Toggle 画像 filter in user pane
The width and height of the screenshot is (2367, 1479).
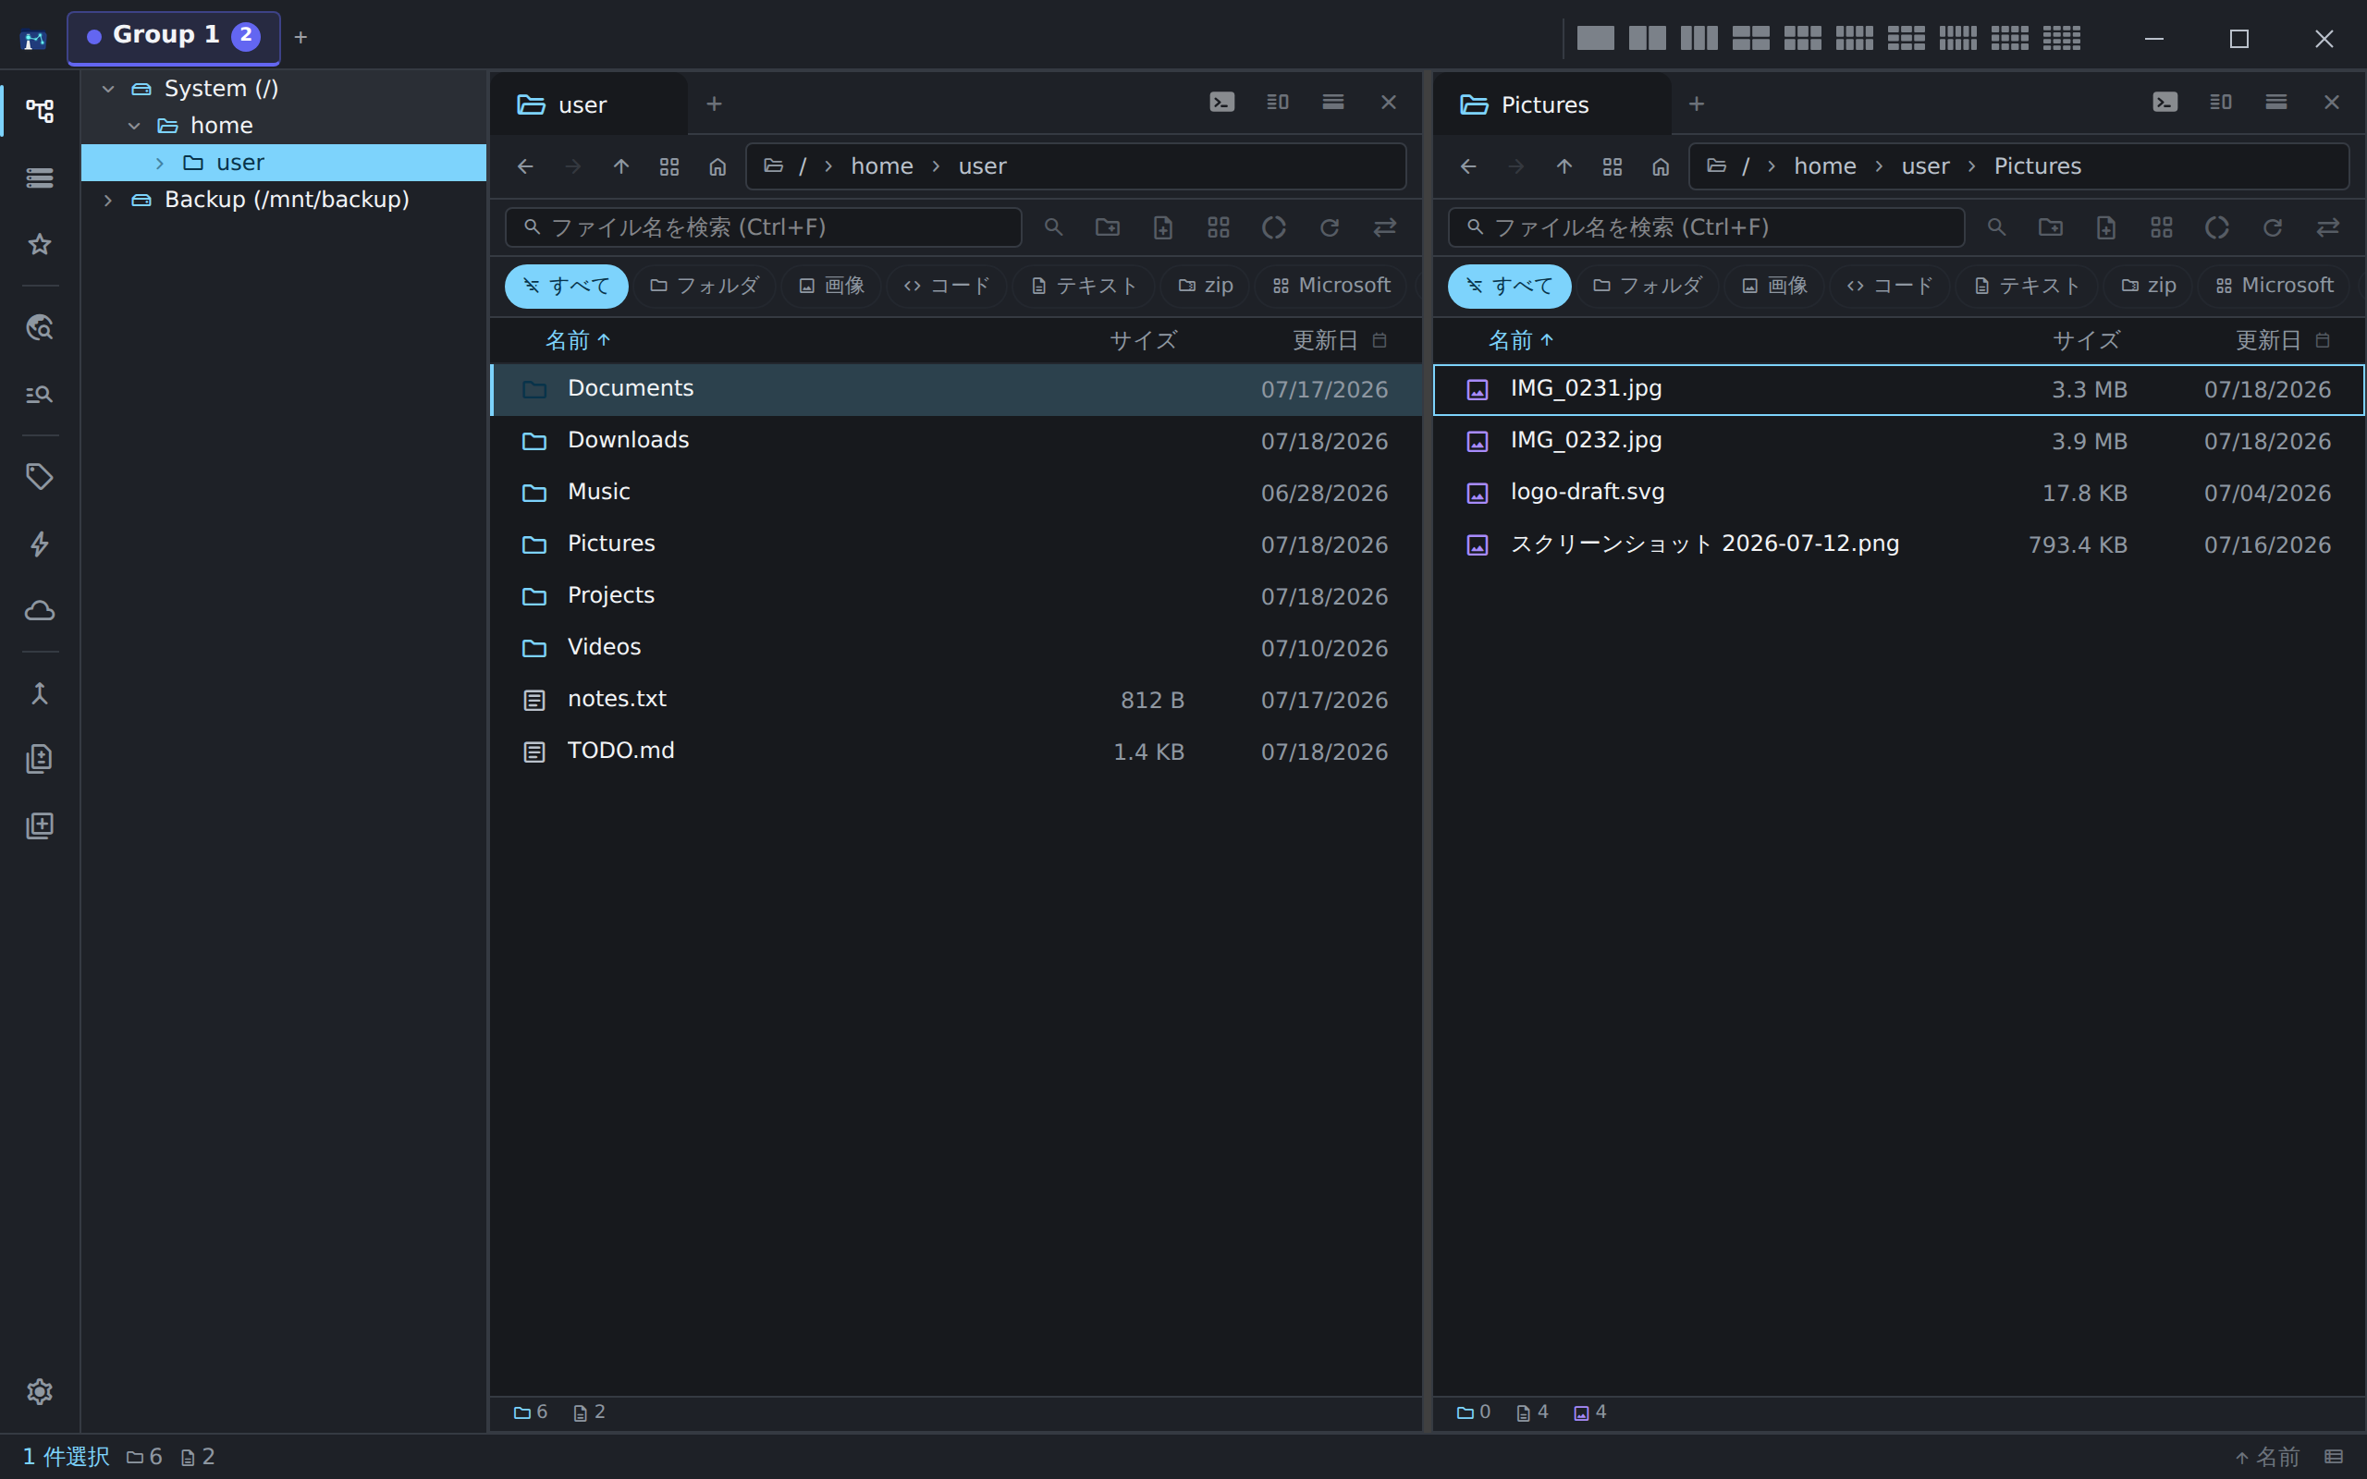pyautogui.click(x=831, y=286)
